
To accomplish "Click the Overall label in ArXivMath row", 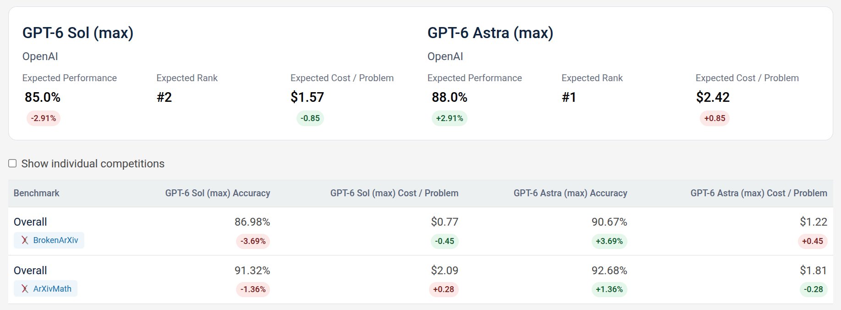I will 30,271.
